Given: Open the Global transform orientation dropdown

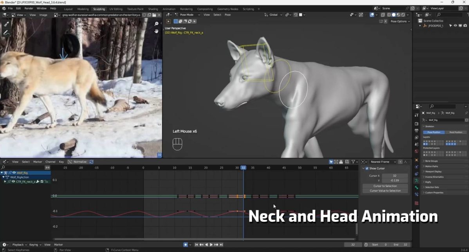Looking at the screenshot, I should (274, 15).
